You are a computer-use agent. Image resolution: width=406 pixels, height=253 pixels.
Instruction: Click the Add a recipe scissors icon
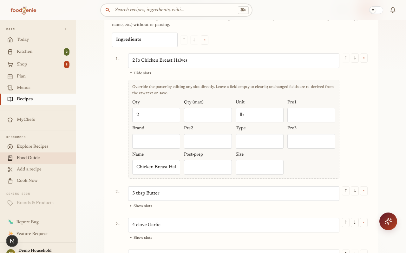(x=10, y=169)
